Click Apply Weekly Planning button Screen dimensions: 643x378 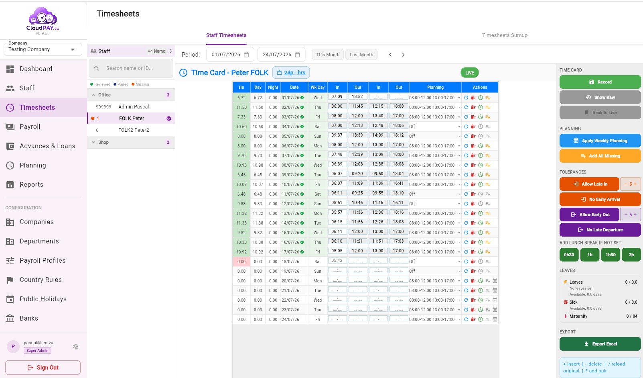(x=600, y=141)
